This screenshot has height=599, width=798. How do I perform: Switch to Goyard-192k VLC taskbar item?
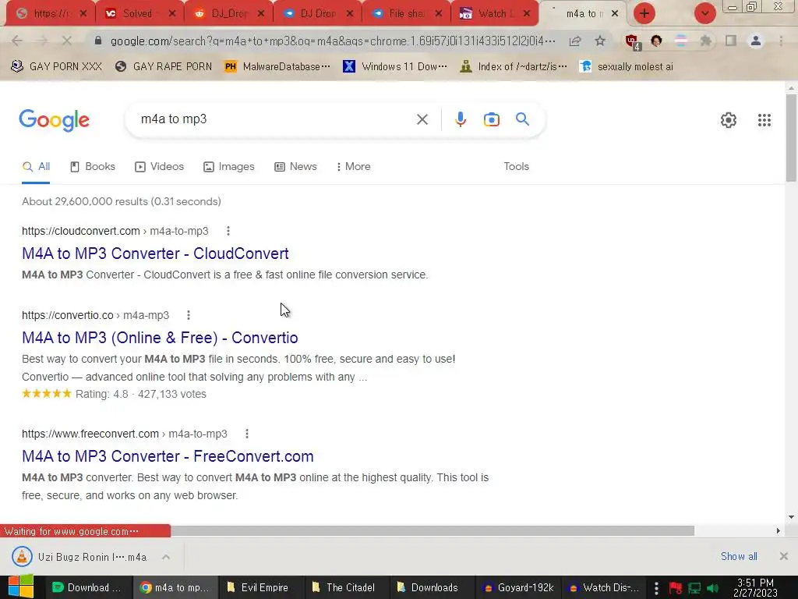tap(518, 587)
